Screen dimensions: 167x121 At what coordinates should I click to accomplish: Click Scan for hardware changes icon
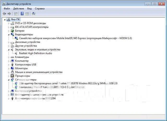point(34,14)
